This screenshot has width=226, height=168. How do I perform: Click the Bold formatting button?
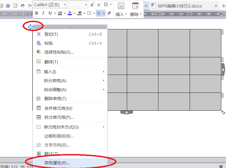37,13
